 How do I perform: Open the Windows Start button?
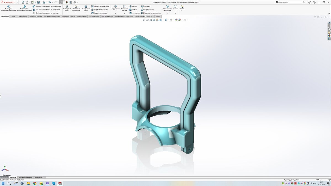[3, 183]
